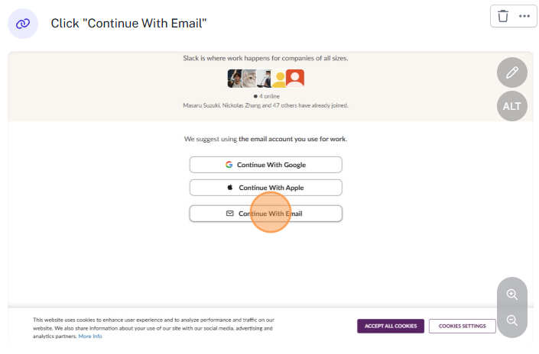The width and height of the screenshot is (539, 354).
Task: Open the three-dots more options menu
Action: pyautogui.click(x=524, y=16)
